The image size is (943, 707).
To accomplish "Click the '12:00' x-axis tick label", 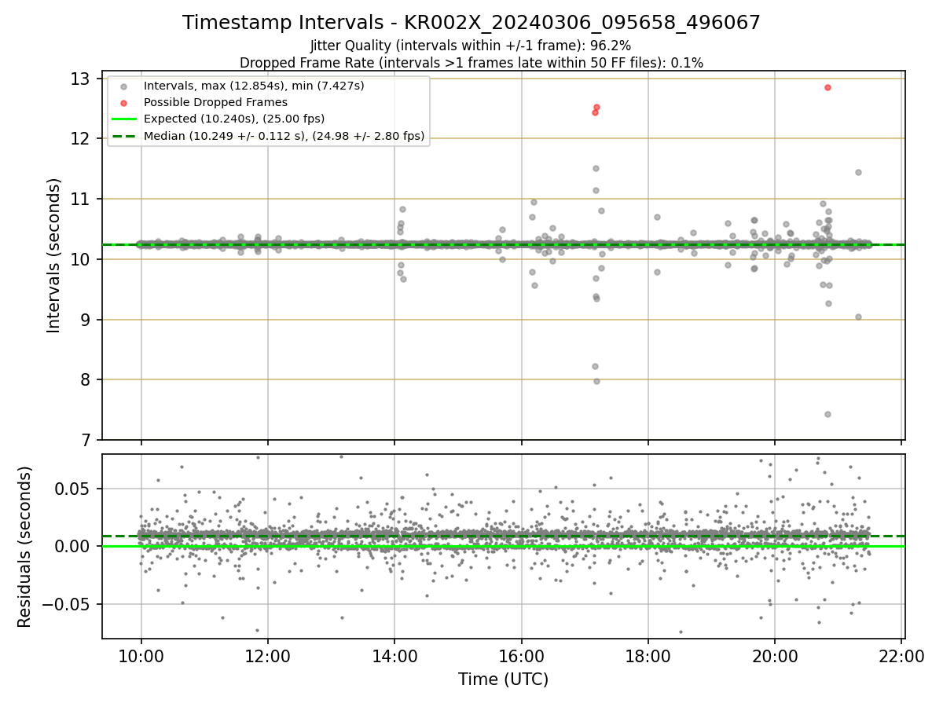I will pyautogui.click(x=268, y=657).
